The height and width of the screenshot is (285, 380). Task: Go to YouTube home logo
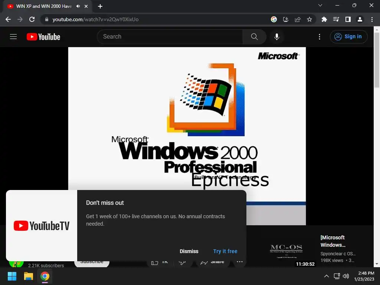click(x=43, y=37)
